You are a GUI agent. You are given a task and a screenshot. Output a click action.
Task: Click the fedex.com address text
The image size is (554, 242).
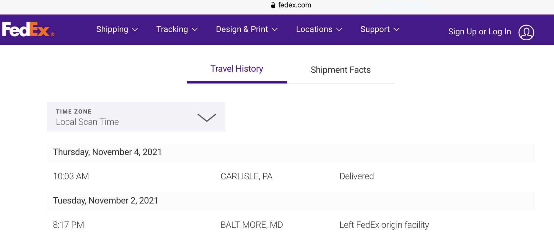point(295,5)
